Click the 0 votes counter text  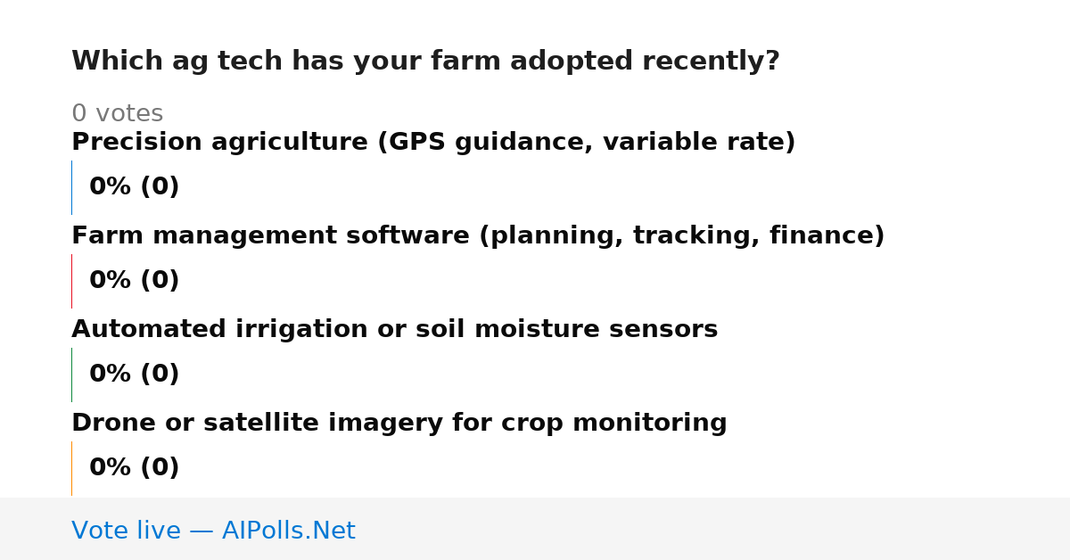(x=117, y=114)
